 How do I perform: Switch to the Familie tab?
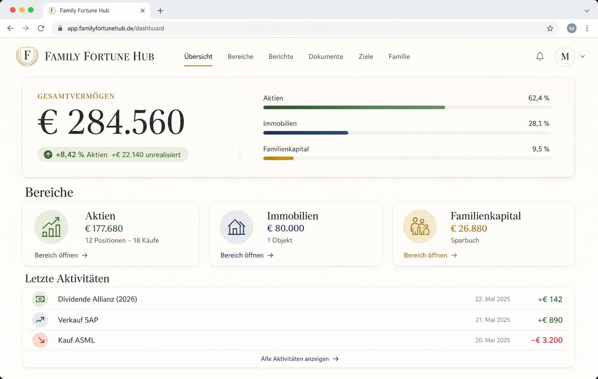point(399,57)
